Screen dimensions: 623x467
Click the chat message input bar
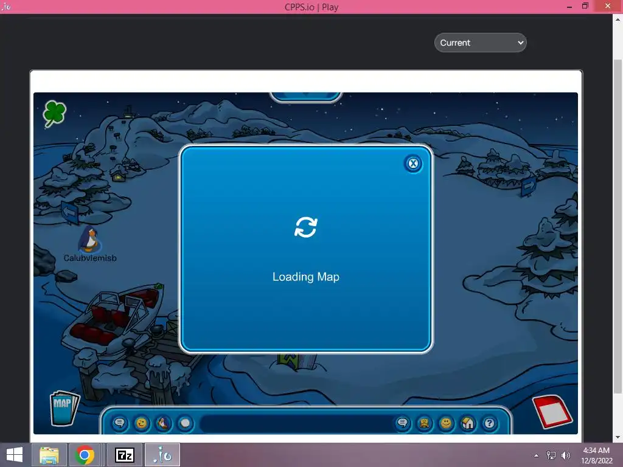pos(296,424)
